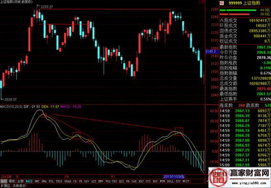The width and height of the screenshot is (271, 188).
Task: Switch to the TRIX indicator tab
Action: [x=59, y=181]
